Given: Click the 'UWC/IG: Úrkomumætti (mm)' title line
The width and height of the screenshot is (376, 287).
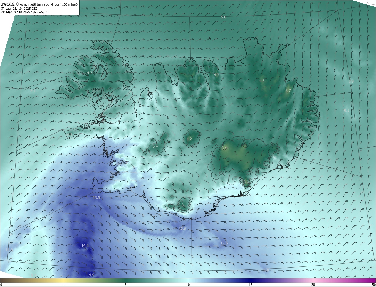Looking at the screenshot, I should (39, 4).
